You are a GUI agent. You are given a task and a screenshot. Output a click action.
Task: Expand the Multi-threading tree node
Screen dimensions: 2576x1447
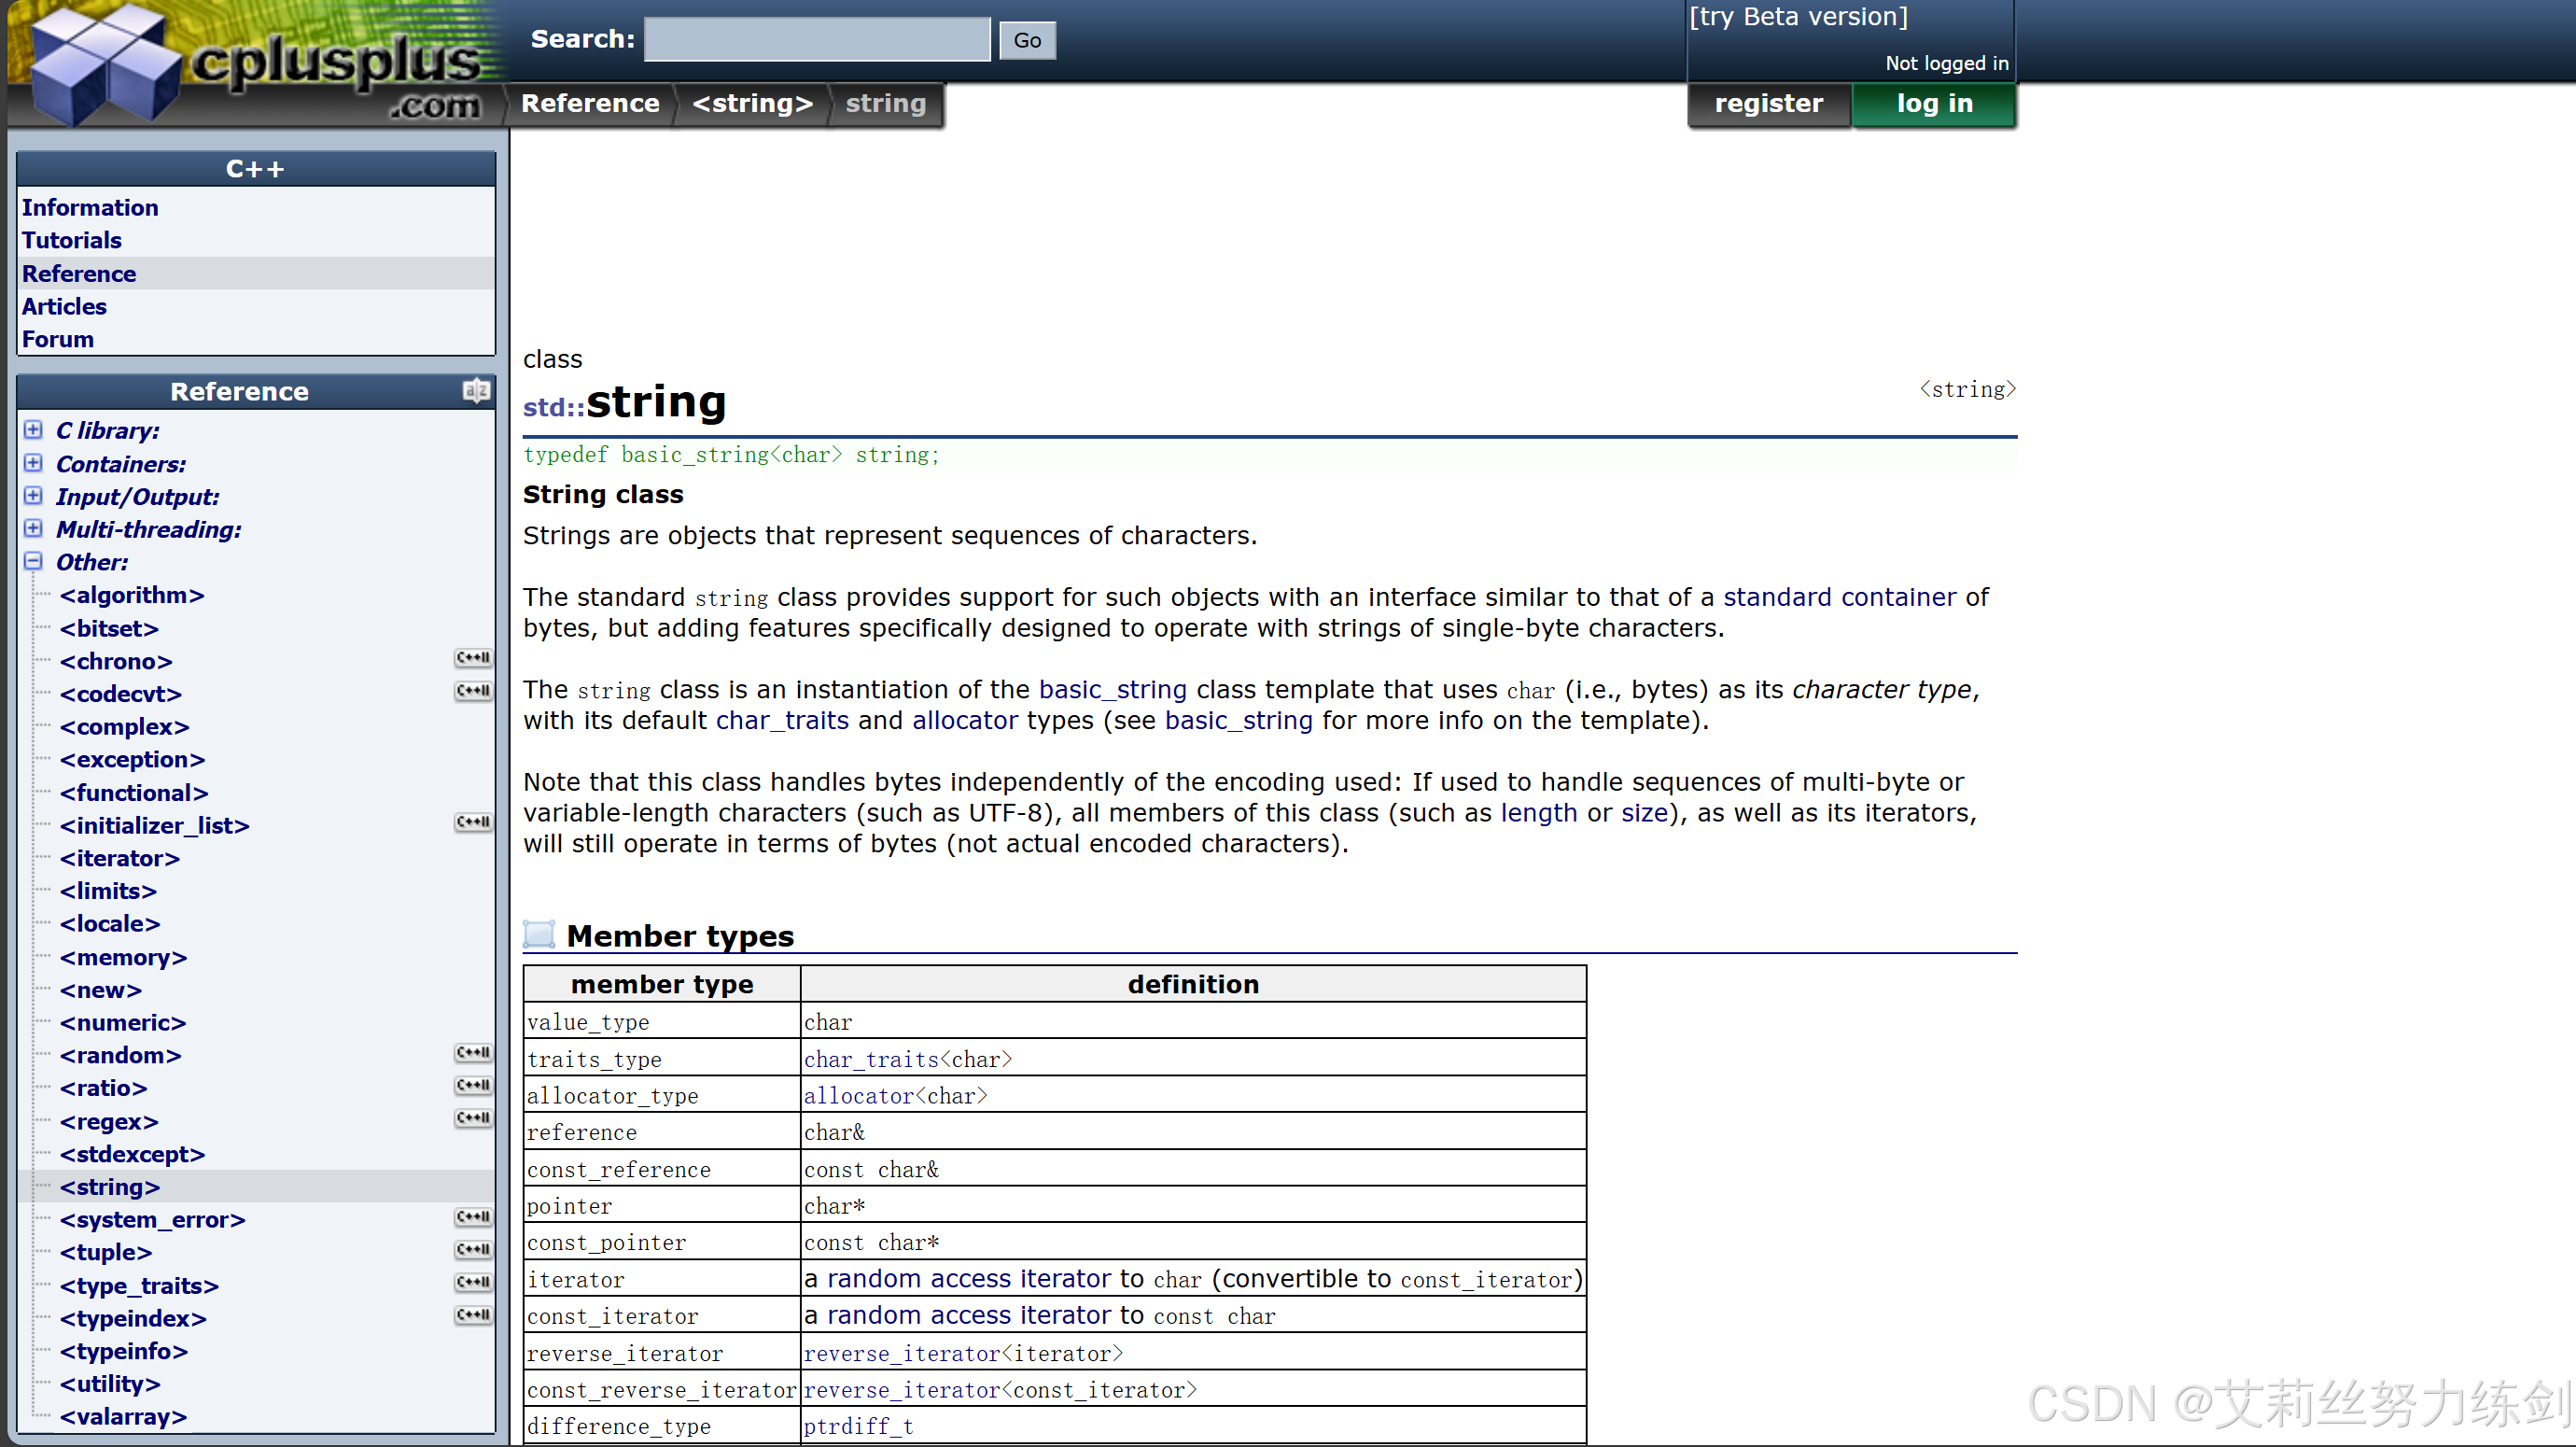33,528
